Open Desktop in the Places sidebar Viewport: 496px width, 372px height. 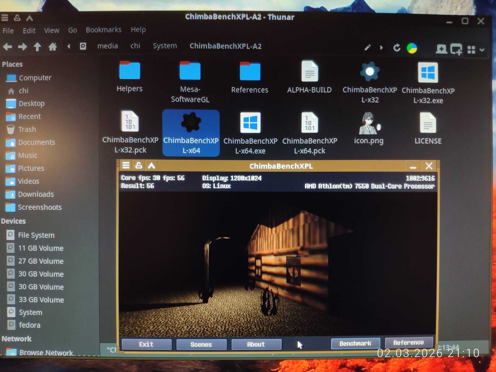(x=25, y=104)
